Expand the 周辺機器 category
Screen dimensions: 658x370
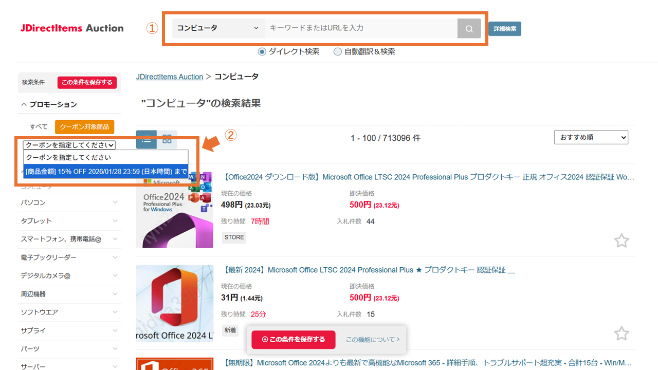pos(115,294)
